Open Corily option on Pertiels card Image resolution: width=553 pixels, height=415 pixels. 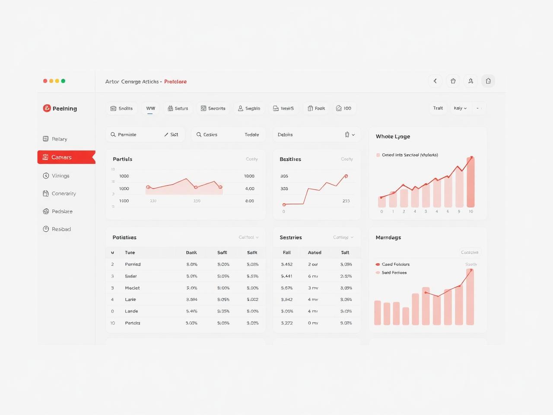(x=252, y=159)
